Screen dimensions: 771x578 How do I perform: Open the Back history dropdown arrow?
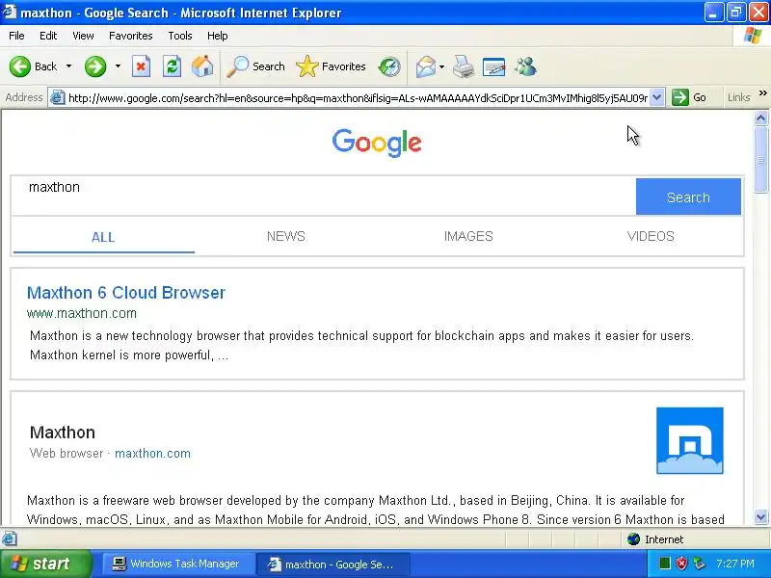(68, 66)
